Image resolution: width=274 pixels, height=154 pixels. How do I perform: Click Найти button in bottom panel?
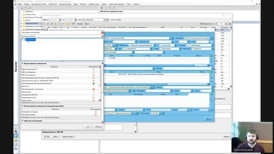(55, 136)
